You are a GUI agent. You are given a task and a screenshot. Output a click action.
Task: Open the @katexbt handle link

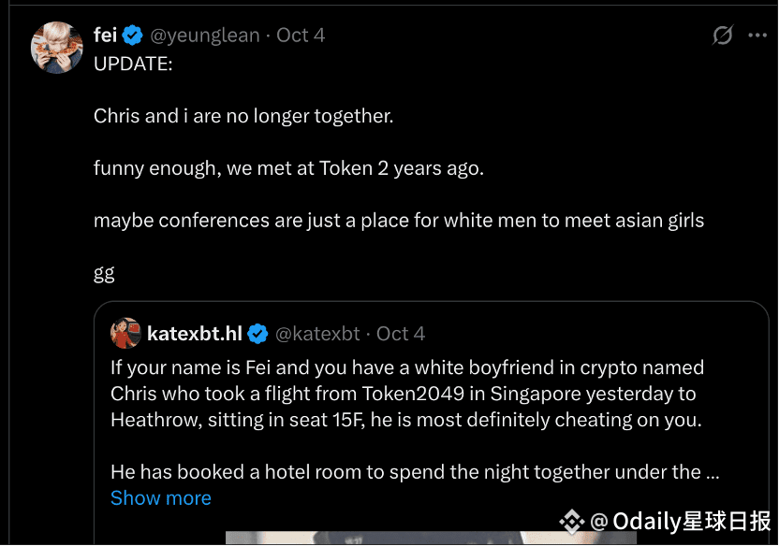tap(318, 334)
